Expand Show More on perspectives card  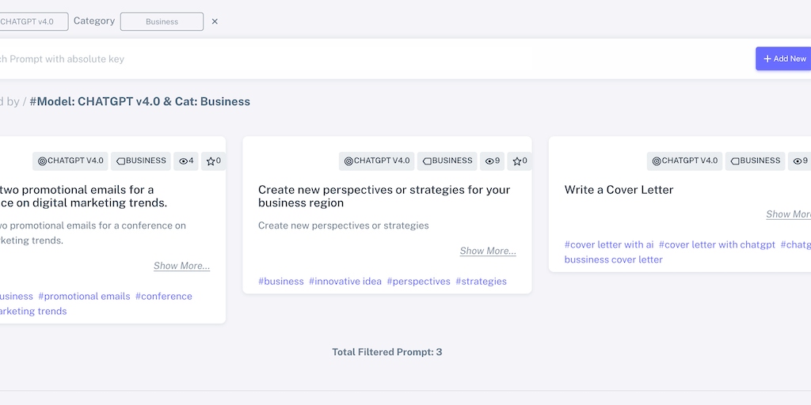click(x=488, y=251)
